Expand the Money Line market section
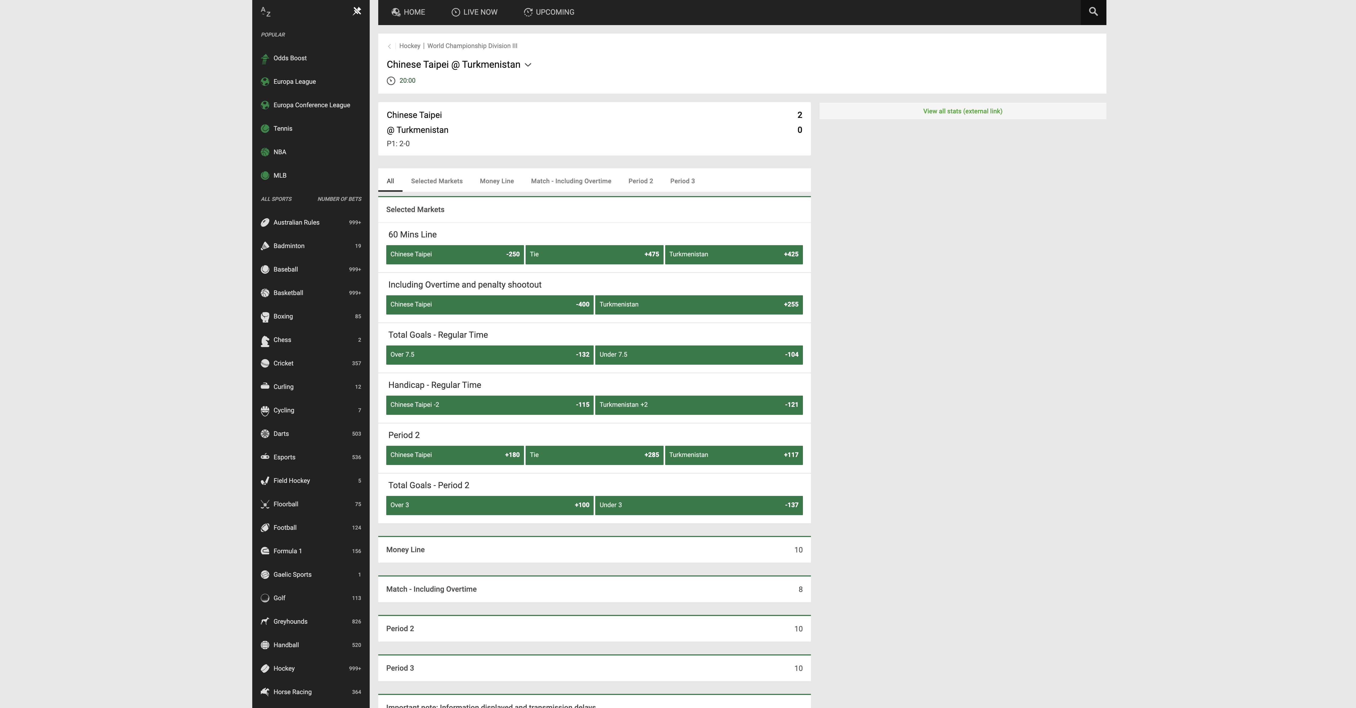Image resolution: width=1356 pixels, height=708 pixels. click(x=594, y=550)
